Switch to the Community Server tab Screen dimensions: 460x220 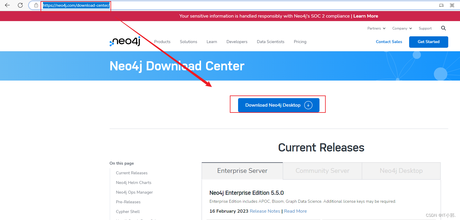click(322, 171)
